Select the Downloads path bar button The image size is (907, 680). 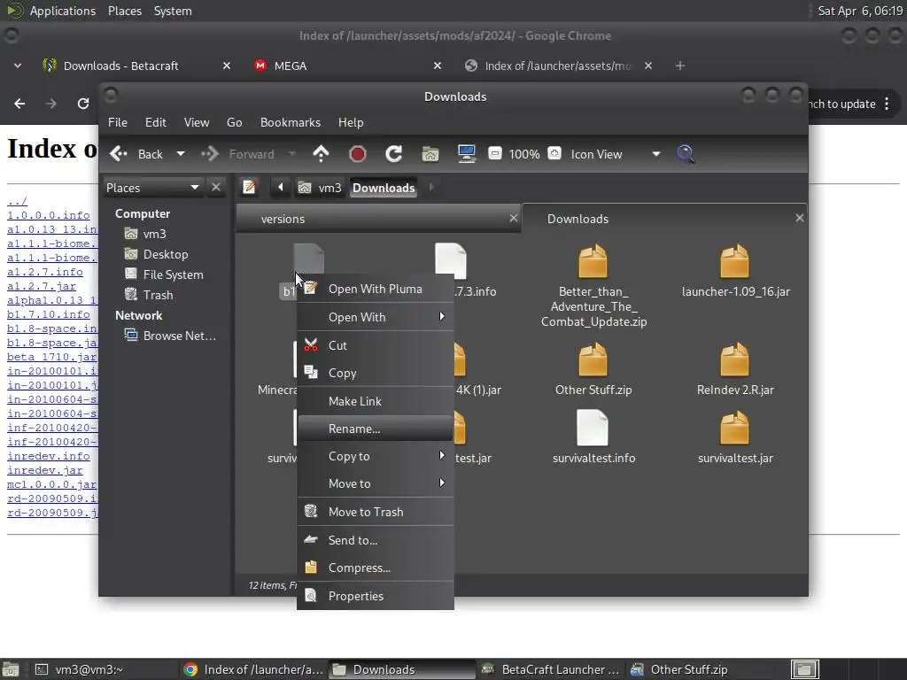pos(384,188)
